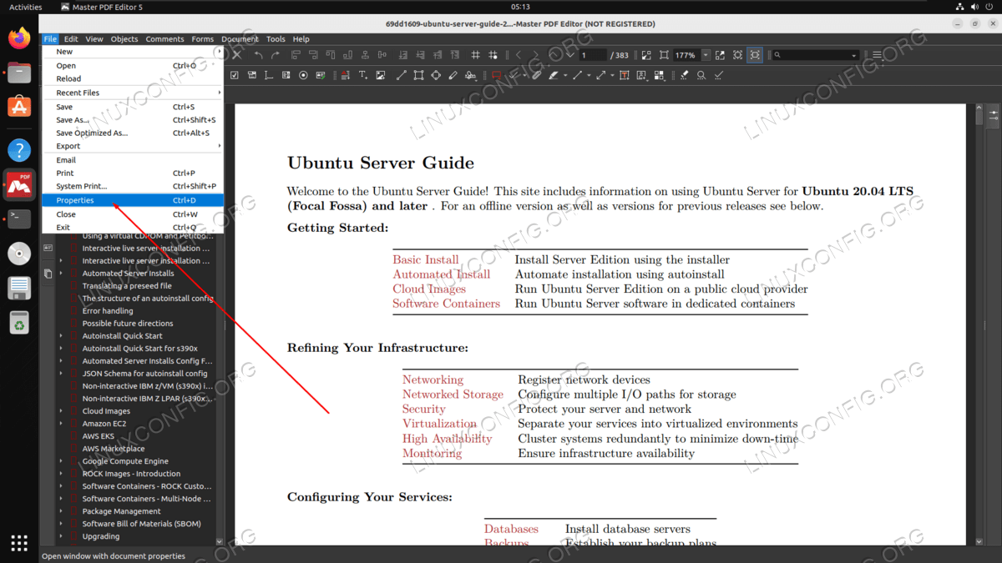
Task: Click the magnifier icon in second toolbar row
Action: [x=701, y=75]
